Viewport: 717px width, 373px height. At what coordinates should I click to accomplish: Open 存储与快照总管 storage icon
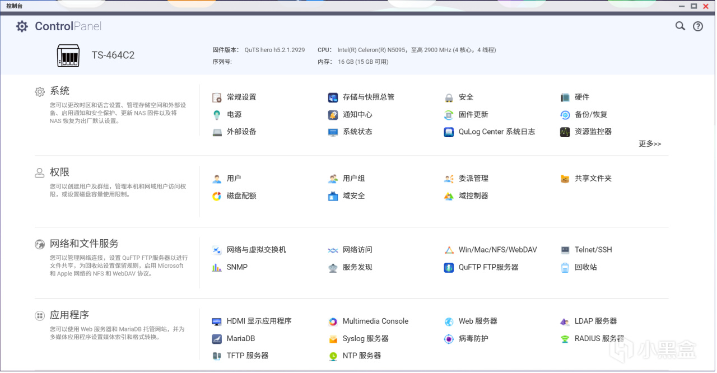333,97
